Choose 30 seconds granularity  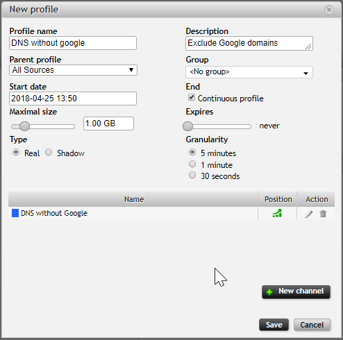[x=192, y=175]
